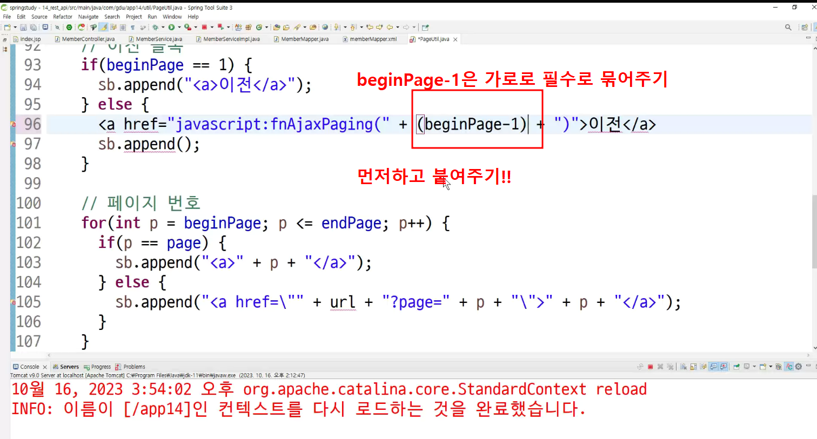
Task: Click the endPage variable on line 101
Action: 351,223
